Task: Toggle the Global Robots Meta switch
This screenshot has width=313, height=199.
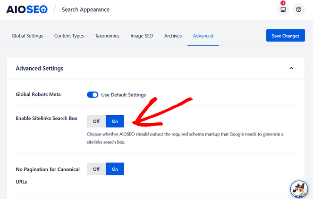Action: click(93, 95)
